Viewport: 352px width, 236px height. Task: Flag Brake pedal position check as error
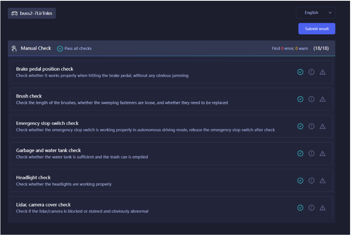click(311, 72)
